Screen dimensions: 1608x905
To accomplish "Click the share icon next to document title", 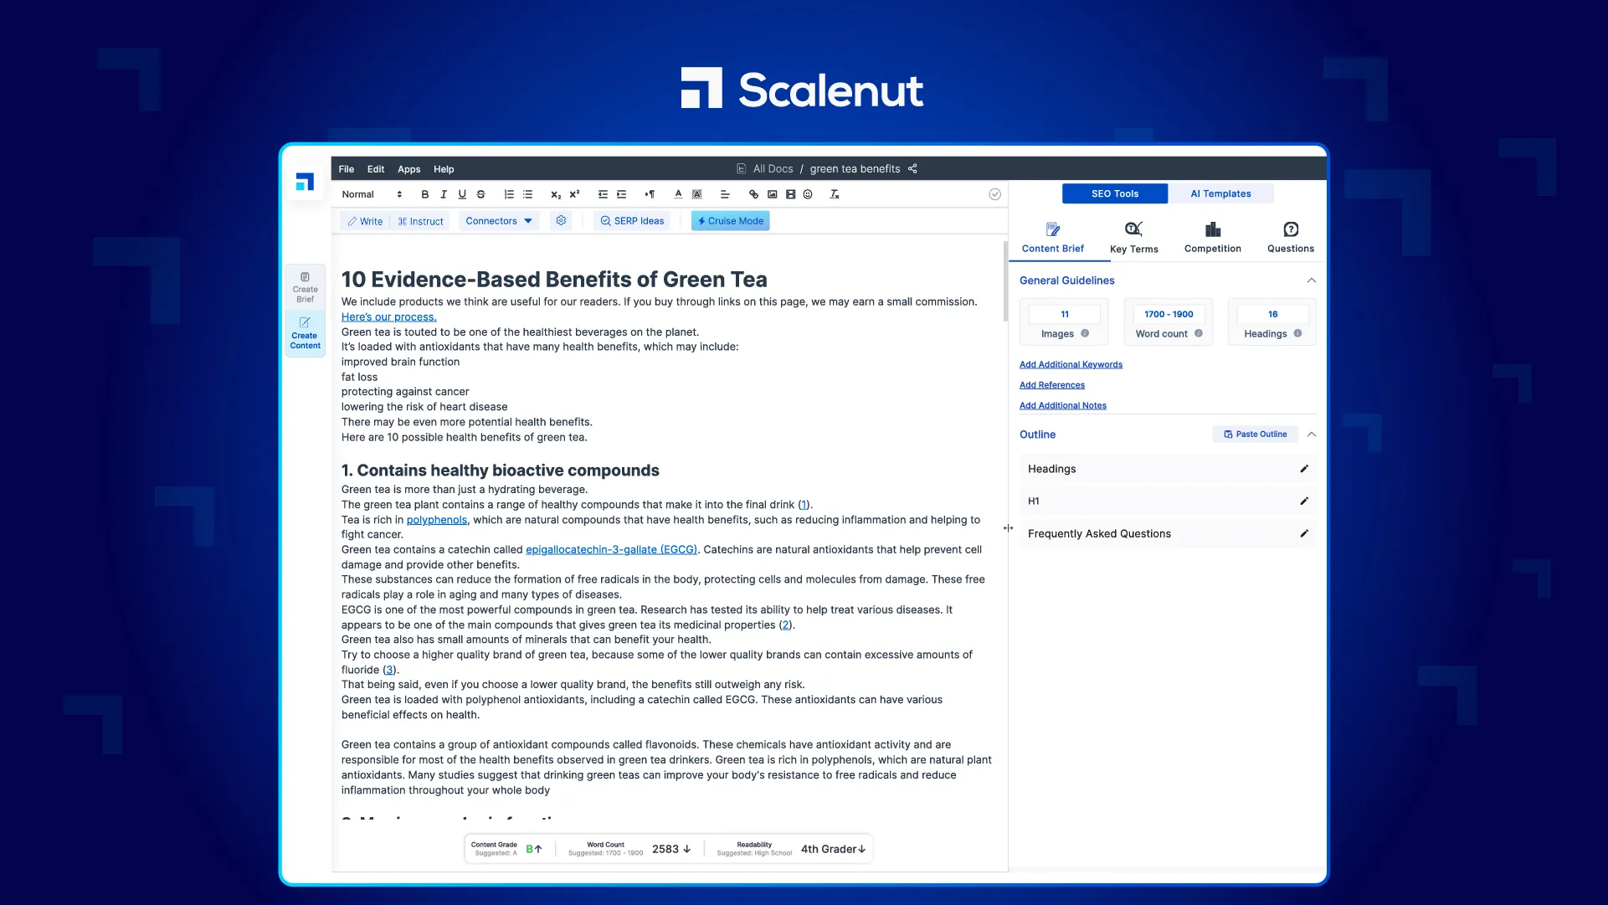I will pos(912,168).
